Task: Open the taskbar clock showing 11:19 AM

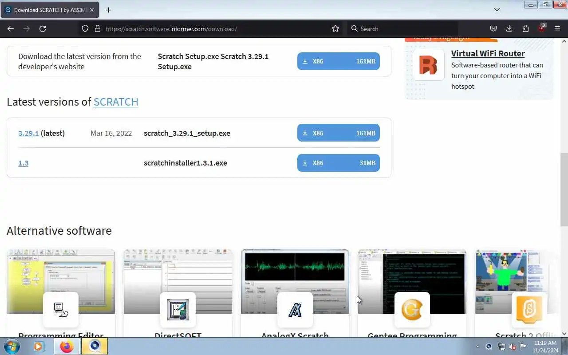Action: (545, 347)
